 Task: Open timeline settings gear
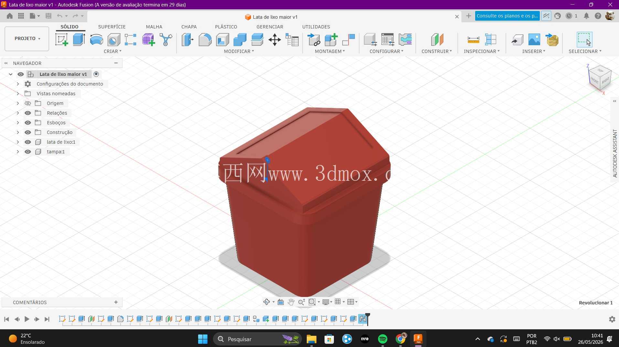pos(612,319)
